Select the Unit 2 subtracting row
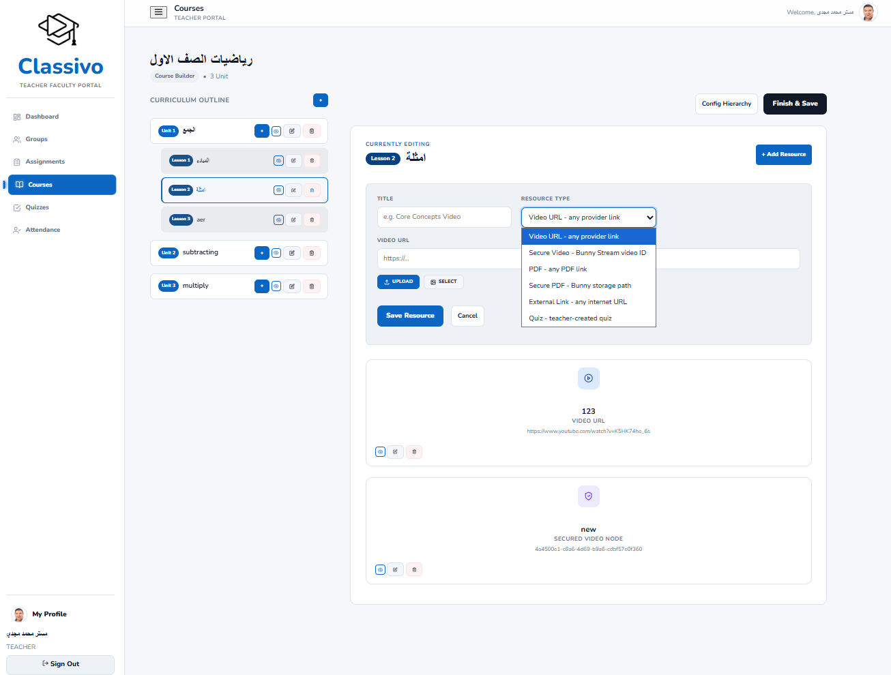Screen dimensions: 891x675 [x=239, y=253]
